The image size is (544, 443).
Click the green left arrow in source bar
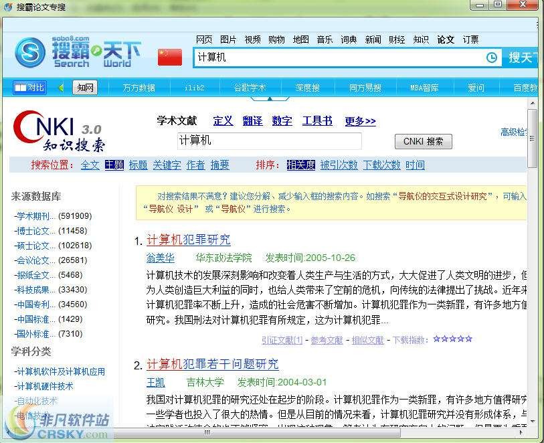pyautogui.click(x=61, y=88)
